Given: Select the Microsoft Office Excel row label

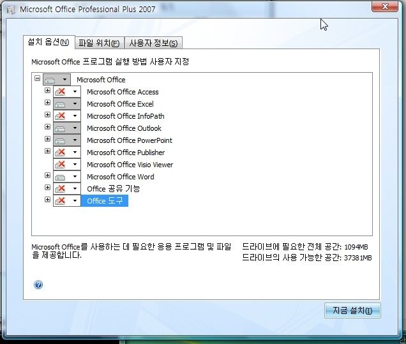Looking at the screenshot, I should point(120,104).
